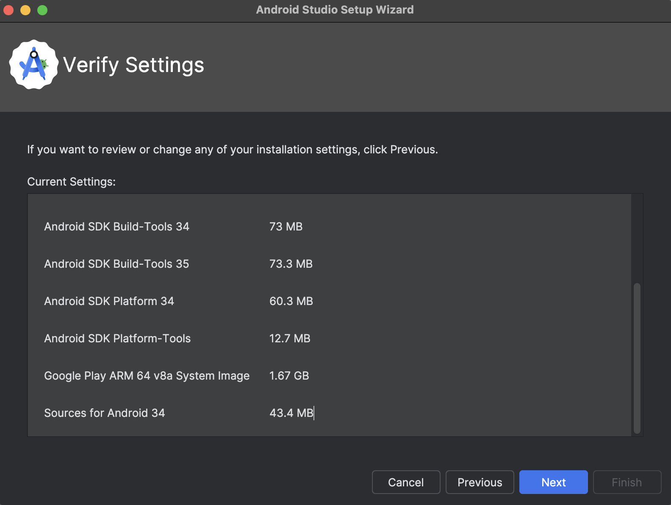Click the settings list vertical scrollbar
671x505 pixels.
[x=637, y=358]
